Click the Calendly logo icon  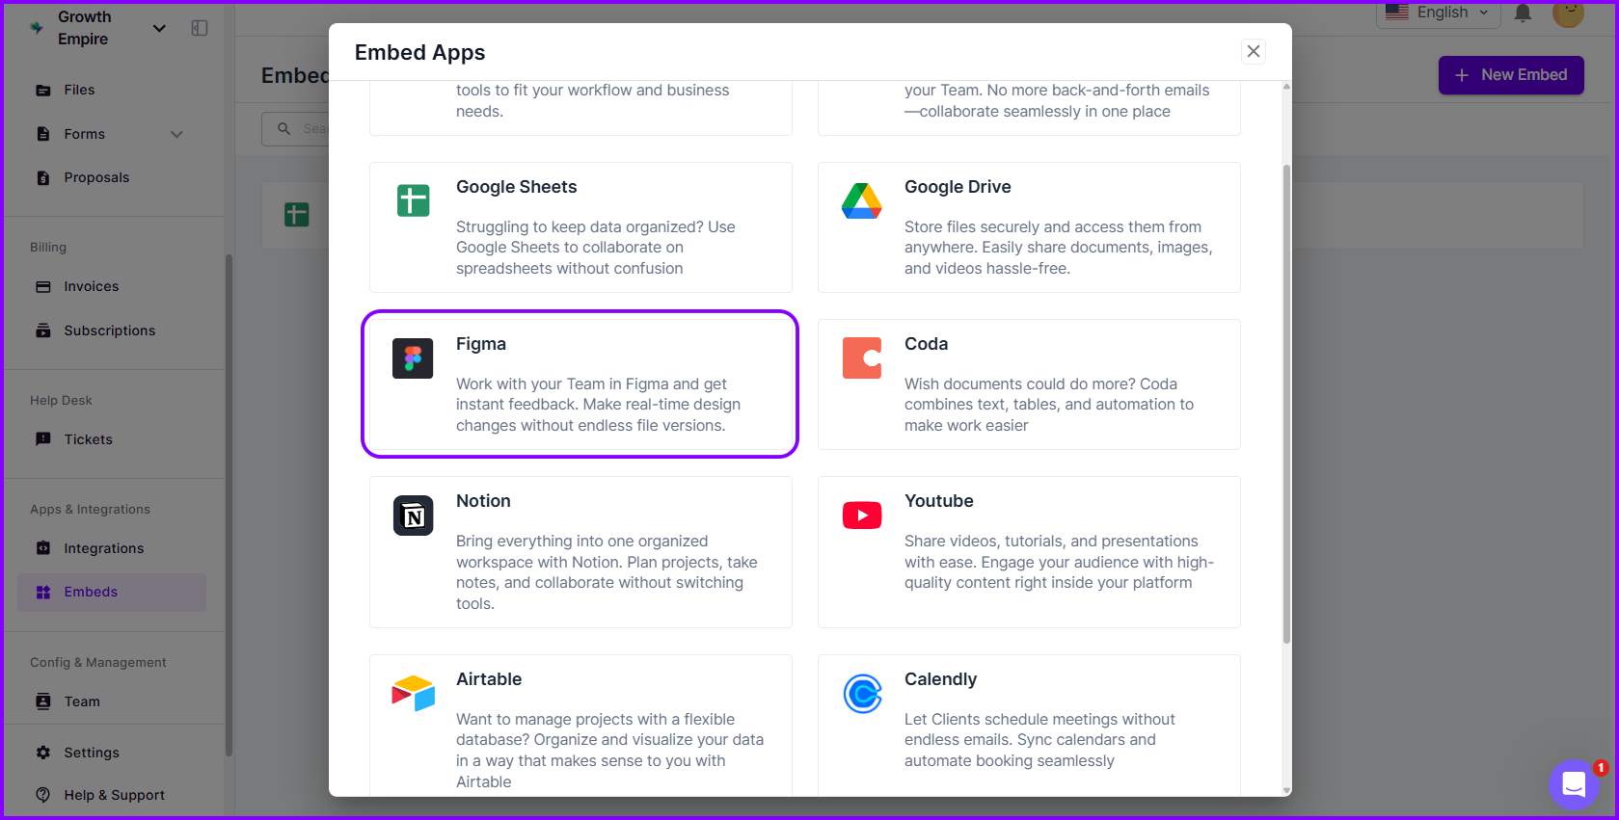[861, 693]
